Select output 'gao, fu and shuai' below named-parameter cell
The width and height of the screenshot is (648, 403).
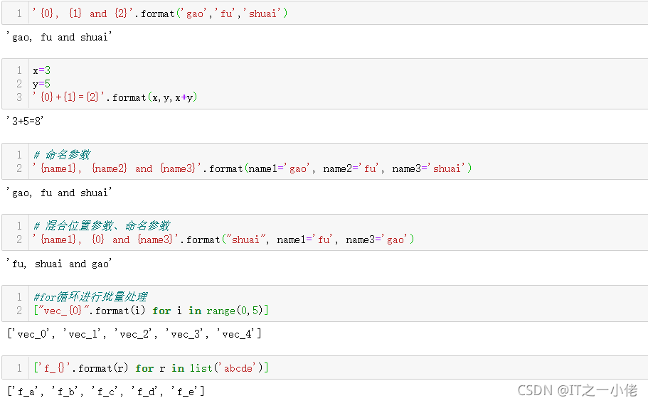coord(59,193)
